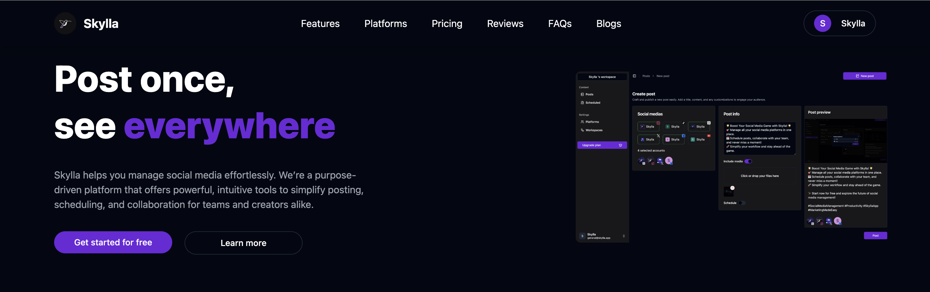The height and width of the screenshot is (292, 930).
Task: Click the Threads avatar under 4 selected accounts
Action: (x=642, y=161)
